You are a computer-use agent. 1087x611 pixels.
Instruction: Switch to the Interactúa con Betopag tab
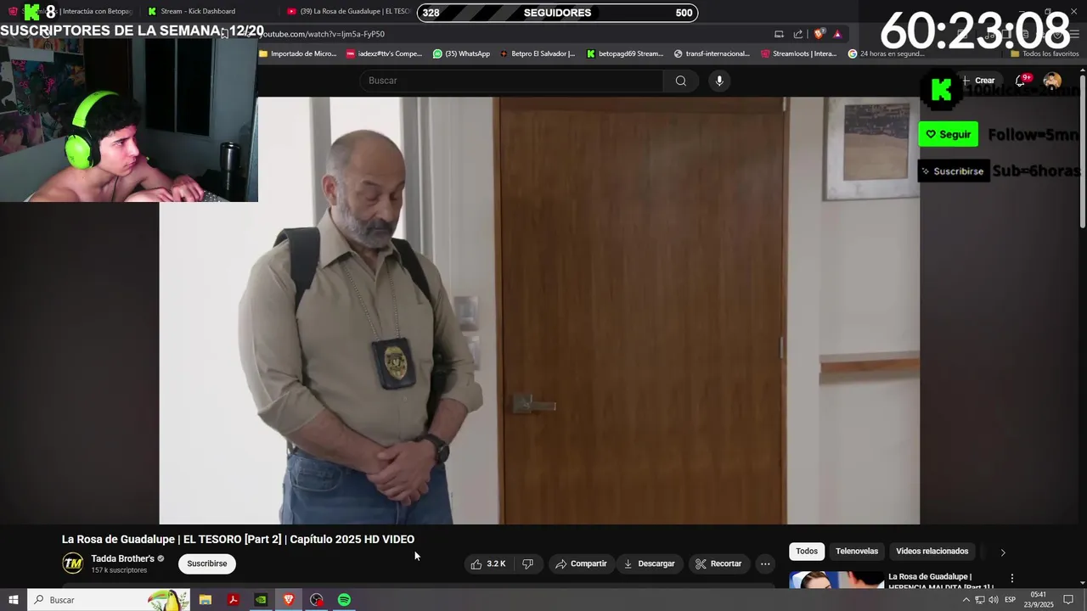(71, 11)
